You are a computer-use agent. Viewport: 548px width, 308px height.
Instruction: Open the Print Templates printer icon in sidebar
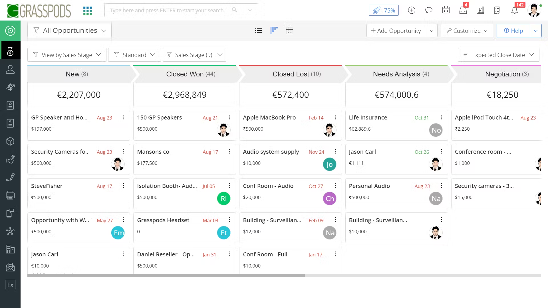click(x=10, y=195)
